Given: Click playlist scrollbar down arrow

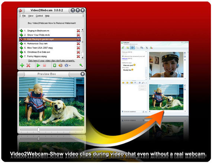Looking at the screenshot, I should coord(82,58).
